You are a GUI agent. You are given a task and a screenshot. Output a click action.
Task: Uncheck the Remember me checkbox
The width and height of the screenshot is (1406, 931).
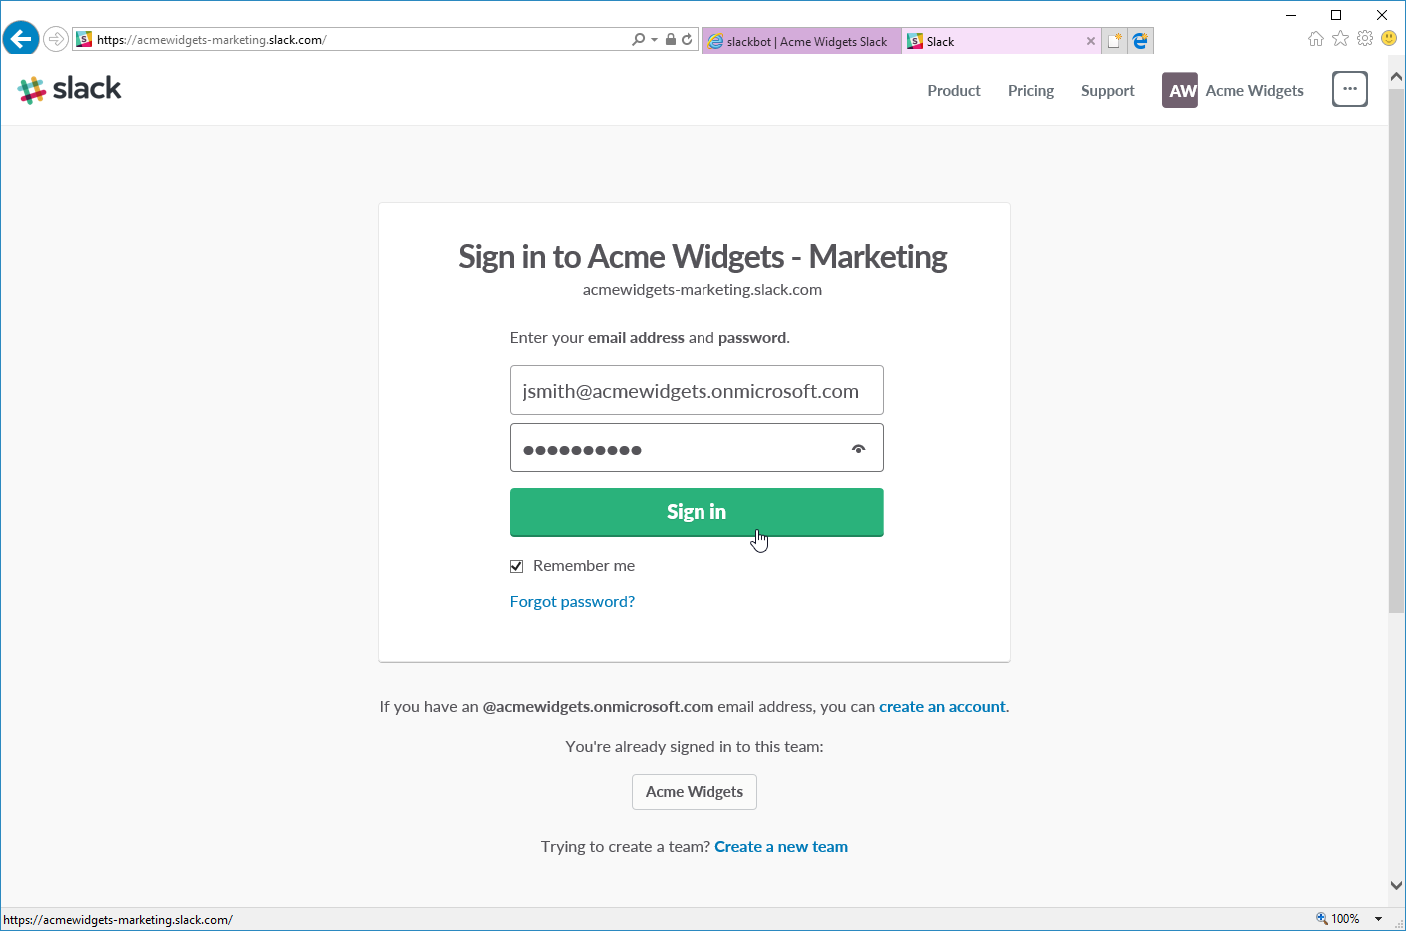[517, 566]
